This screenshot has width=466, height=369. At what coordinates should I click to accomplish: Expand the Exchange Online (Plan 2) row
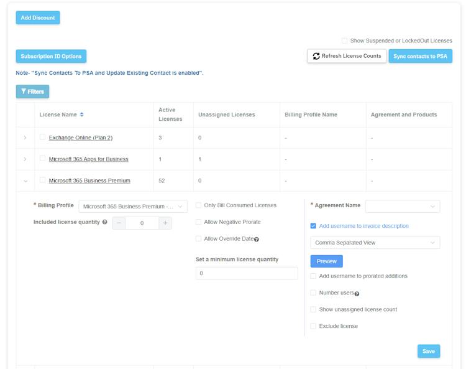25,138
